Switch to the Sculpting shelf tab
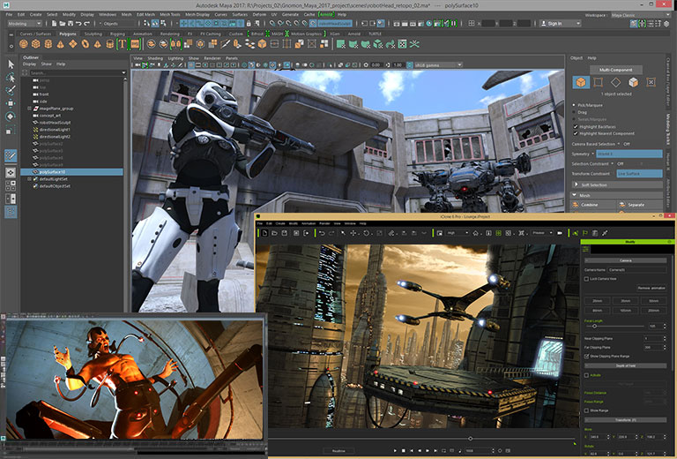Viewport: 677px width, 459px height. pyautogui.click(x=93, y=34)
